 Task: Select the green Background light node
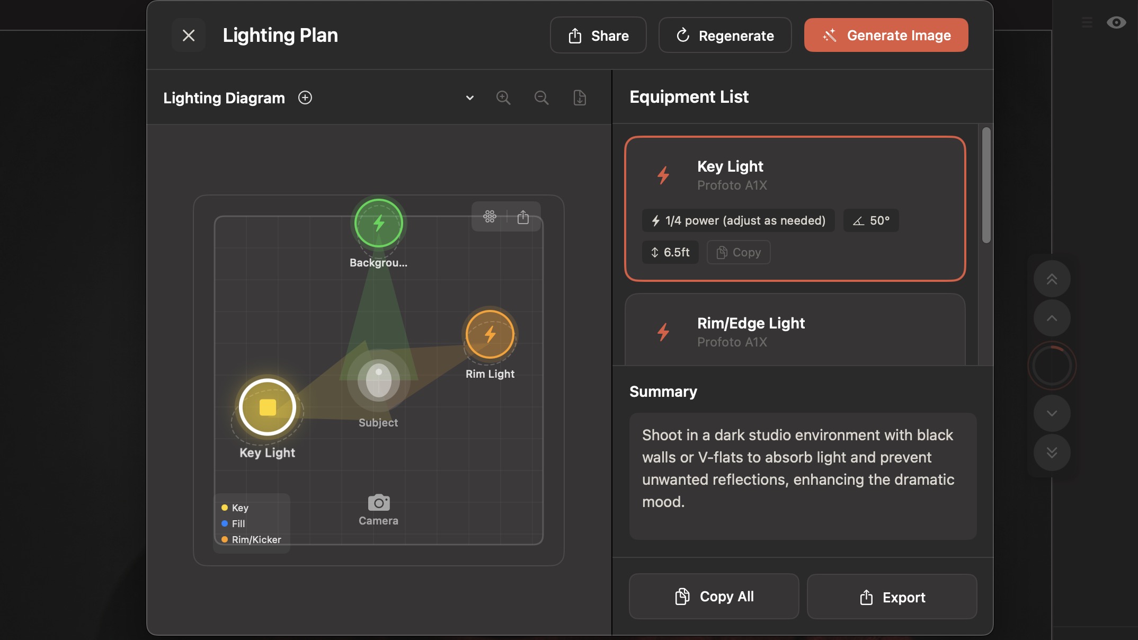point(378,223)
